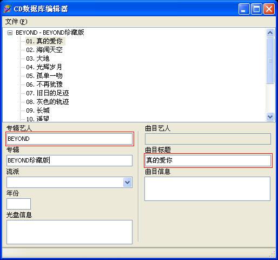Select track 08. 灰色的轨迹
This screenshot has width=278, height=260.
click(x=48, y=102)
